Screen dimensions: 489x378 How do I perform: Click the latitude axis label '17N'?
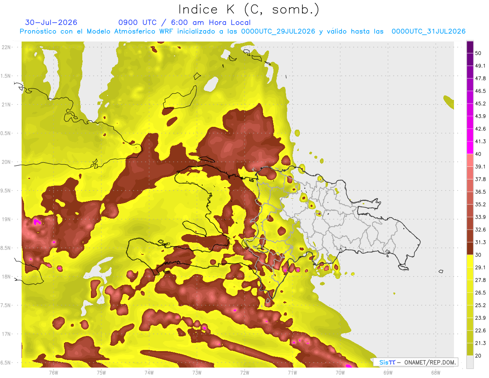tap(7, 334)
